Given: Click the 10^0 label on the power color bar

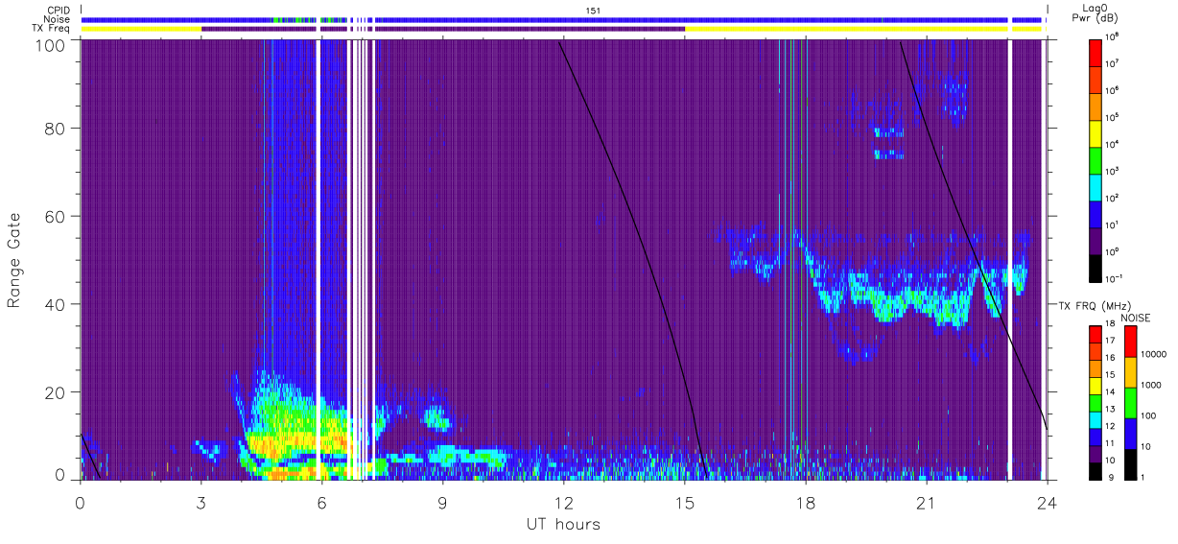Looking at the screenshot, I should [x=1114, y=251].
